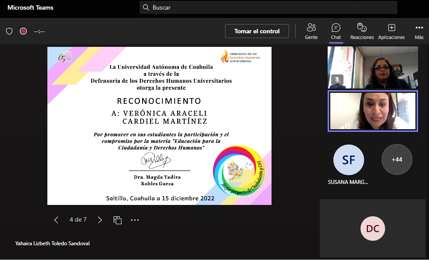429x261 pixels.
Task: Open the Gente participants panel
Action: point(311,31)
